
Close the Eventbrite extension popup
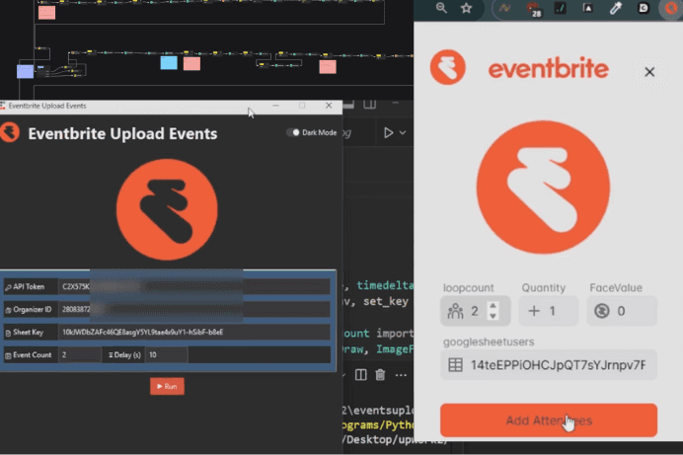pyautogui.click(x=649, y=72)
